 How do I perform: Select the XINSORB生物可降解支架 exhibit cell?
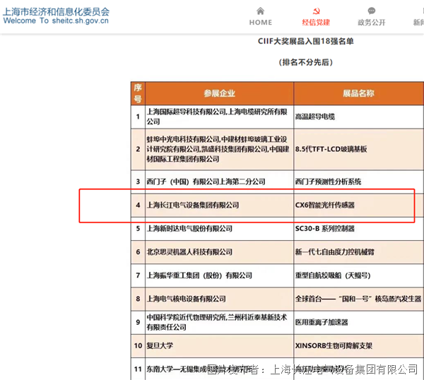pos(358,346)
